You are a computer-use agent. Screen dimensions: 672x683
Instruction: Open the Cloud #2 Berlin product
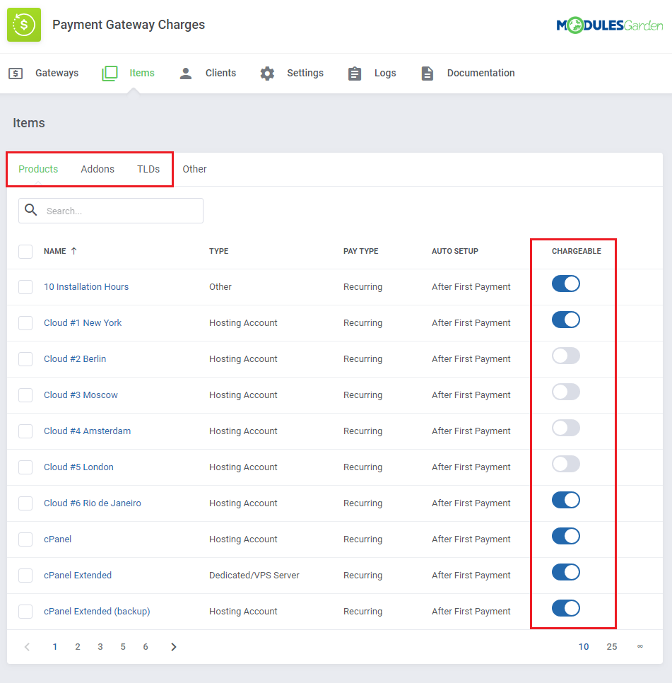75,359
